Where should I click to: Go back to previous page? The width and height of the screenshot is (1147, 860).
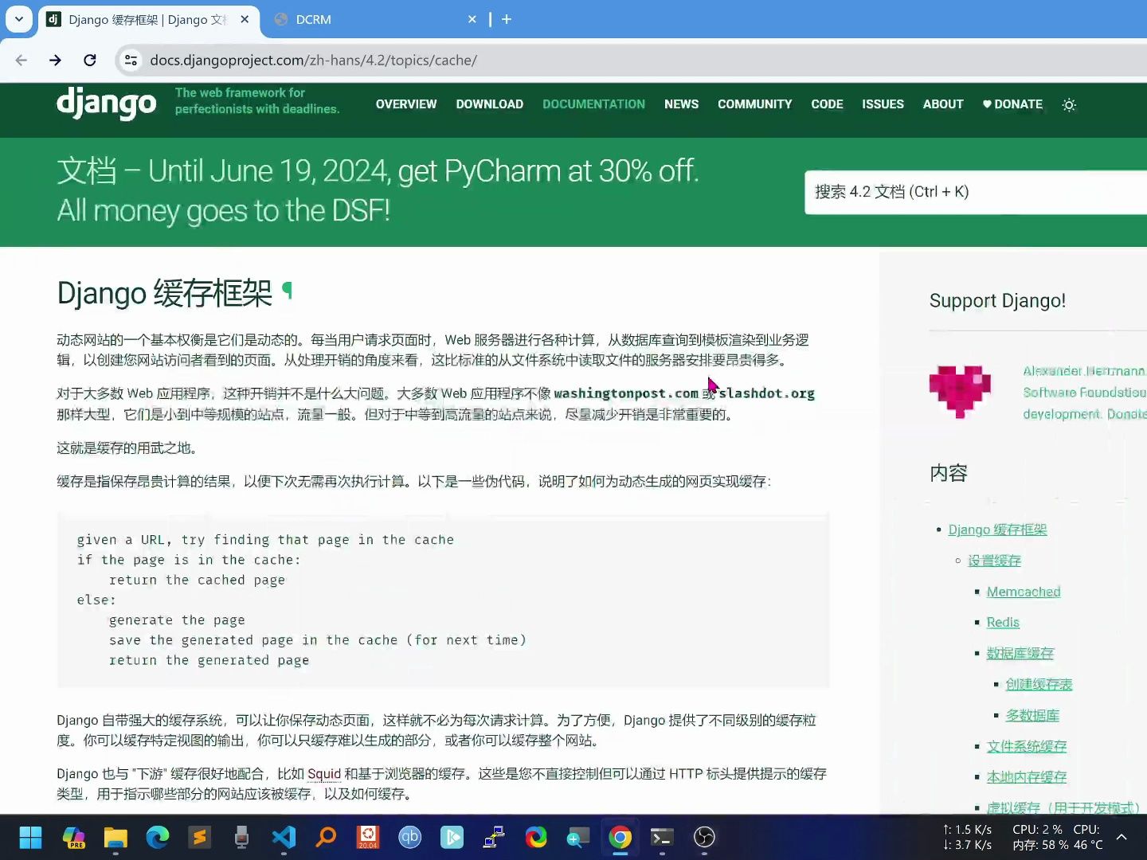(22, 61)
